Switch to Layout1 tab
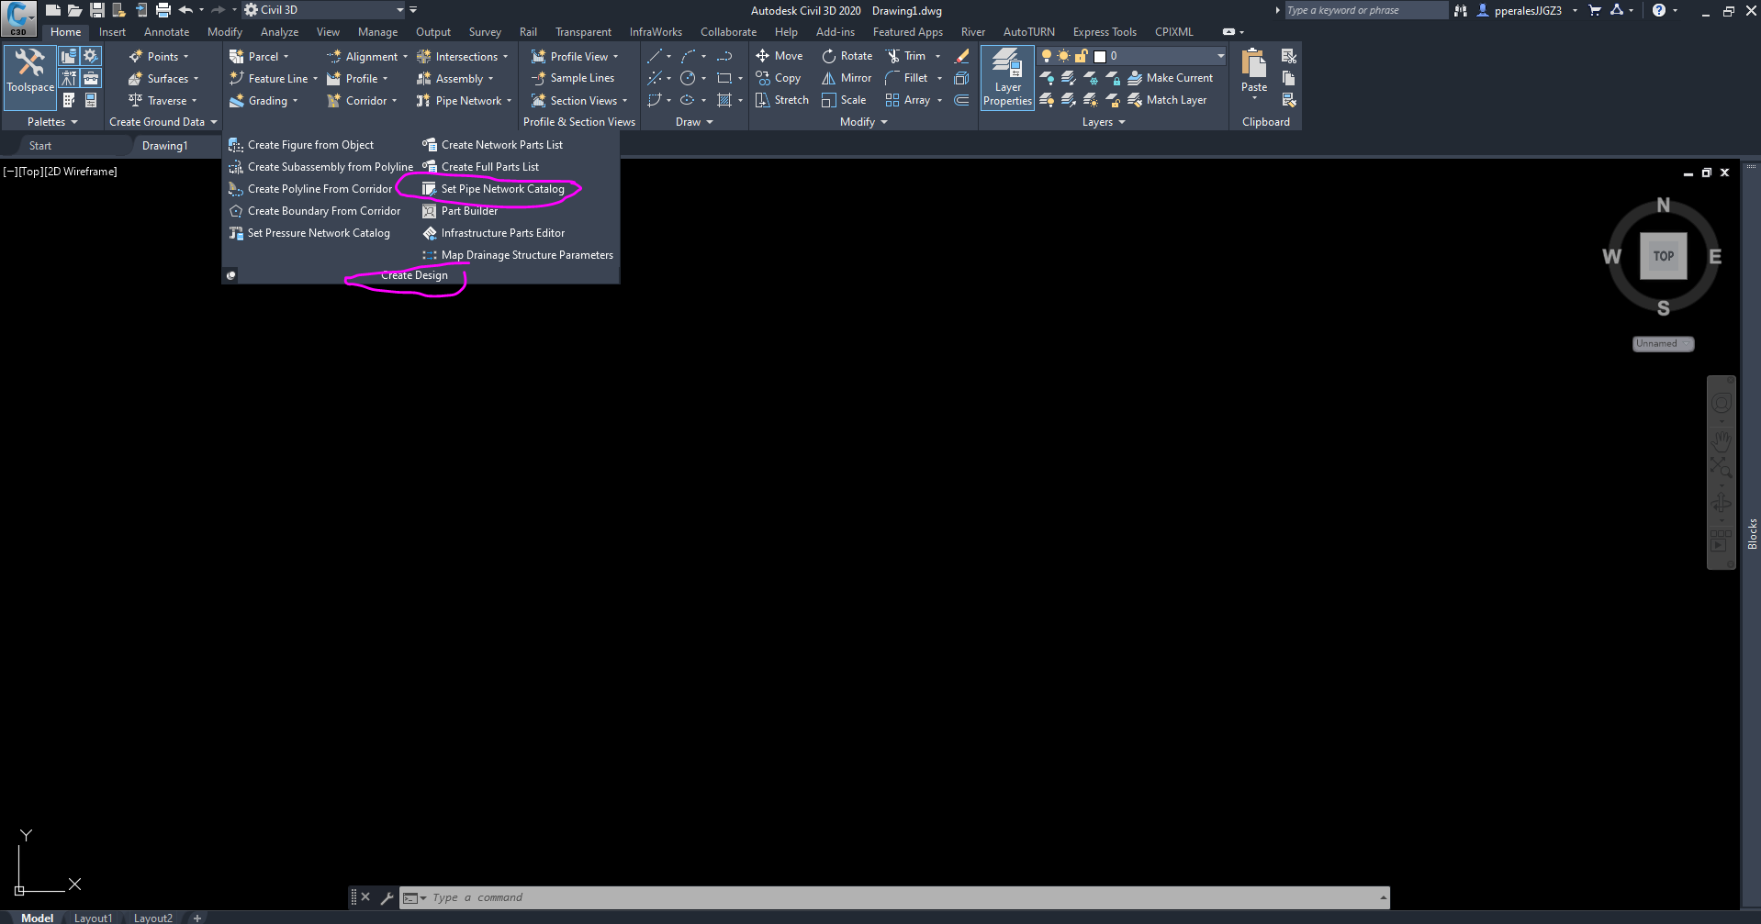Viewport: 1761px width, 924px height. pos(93,918)
